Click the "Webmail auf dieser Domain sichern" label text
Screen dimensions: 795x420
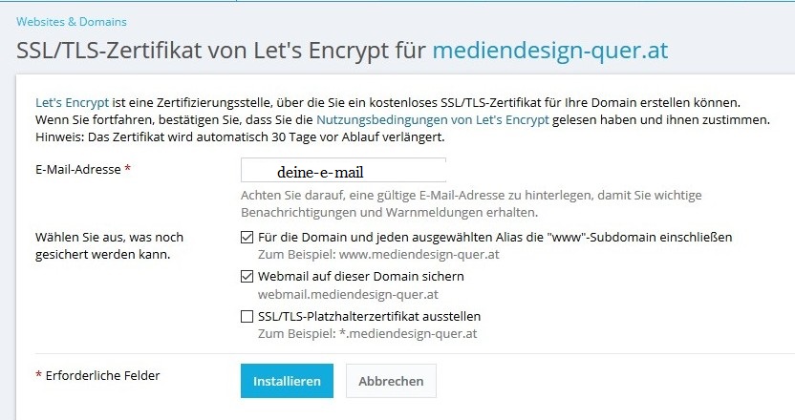tap(361, 277)
